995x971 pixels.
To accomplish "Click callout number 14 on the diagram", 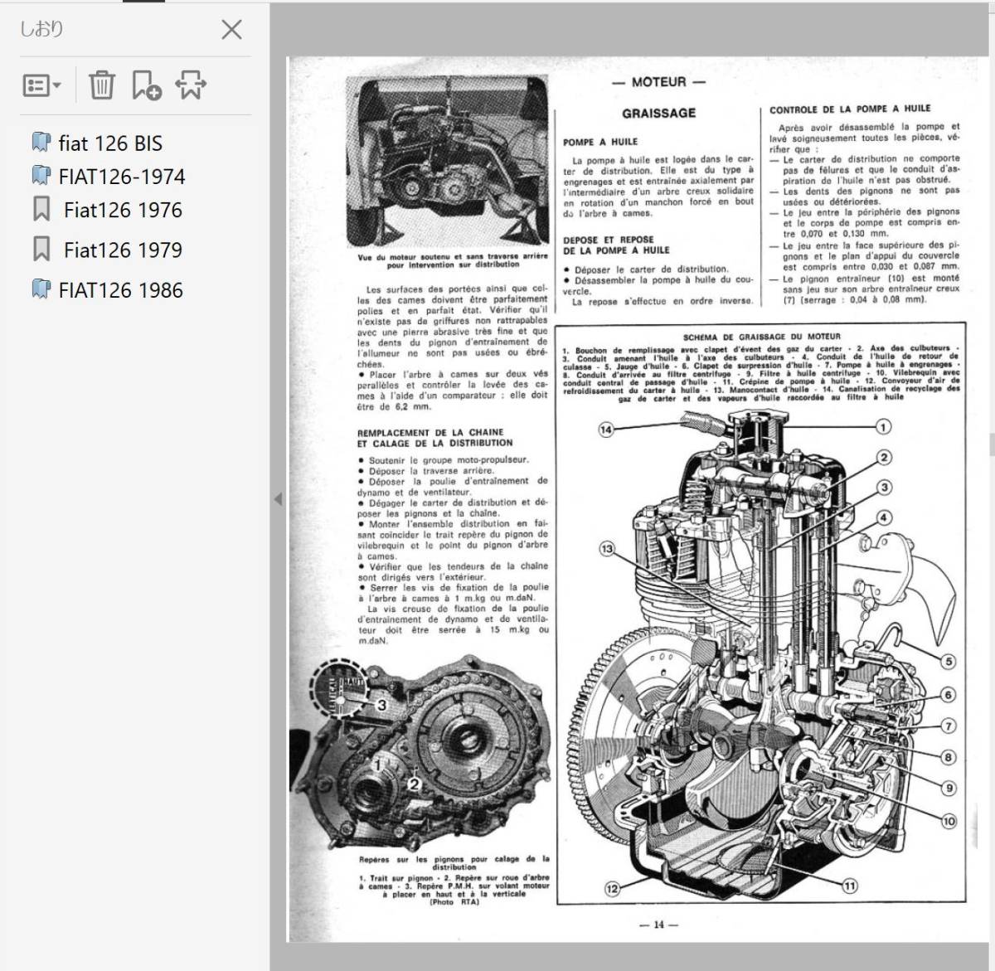I will [x=606, y=429].
